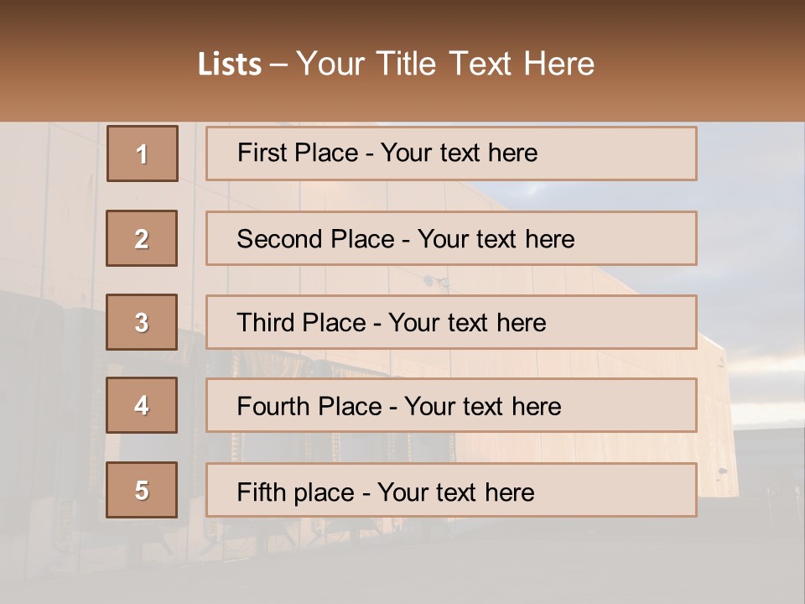805x604 pixels.
Task: Click the number 3 square
Action: 142,322
